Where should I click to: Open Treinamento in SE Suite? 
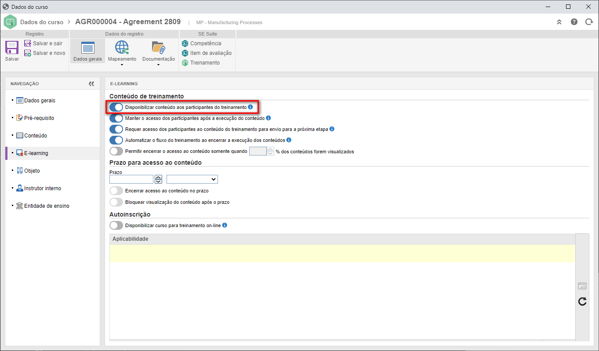tap(201, 63)
